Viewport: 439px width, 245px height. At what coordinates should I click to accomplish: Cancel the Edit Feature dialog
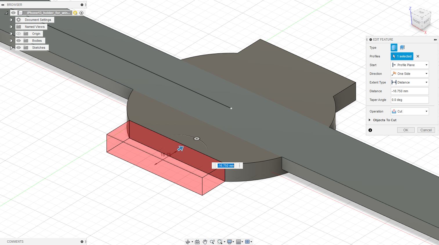coord(426,130)
